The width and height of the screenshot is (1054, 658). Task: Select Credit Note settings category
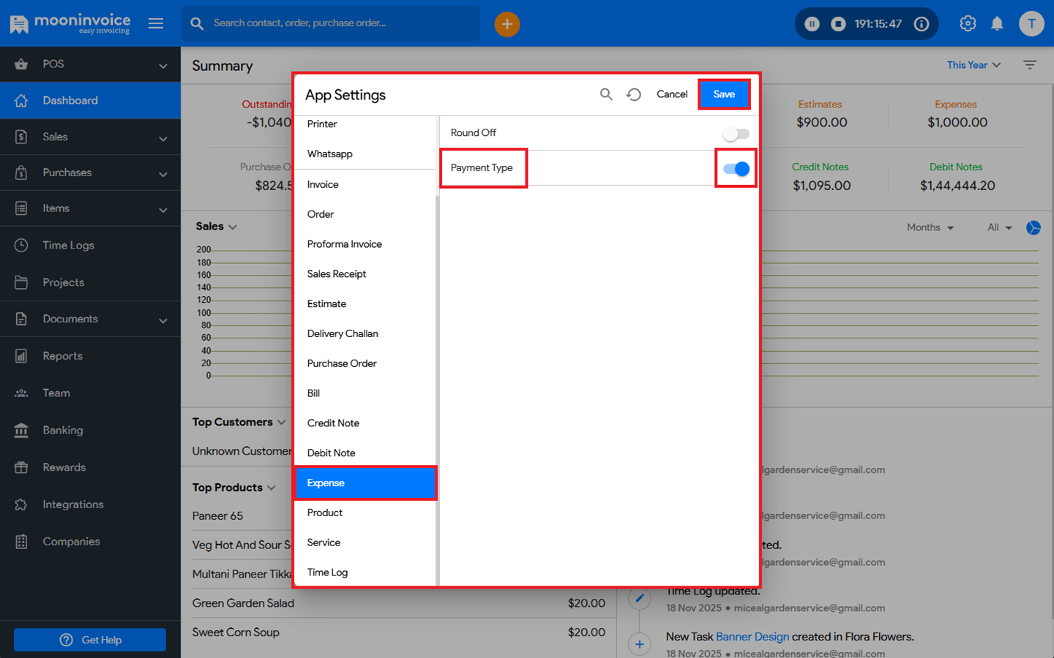tap(333, 423)
